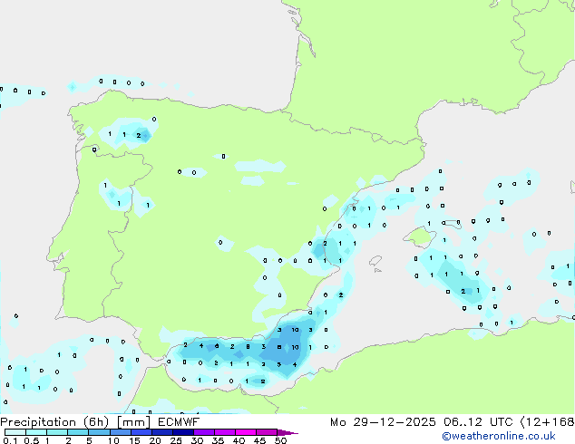Screen dimensions: 575x444
Task: Open the weatheronline.co.uk copyright link
Action: tap(499, 436)
